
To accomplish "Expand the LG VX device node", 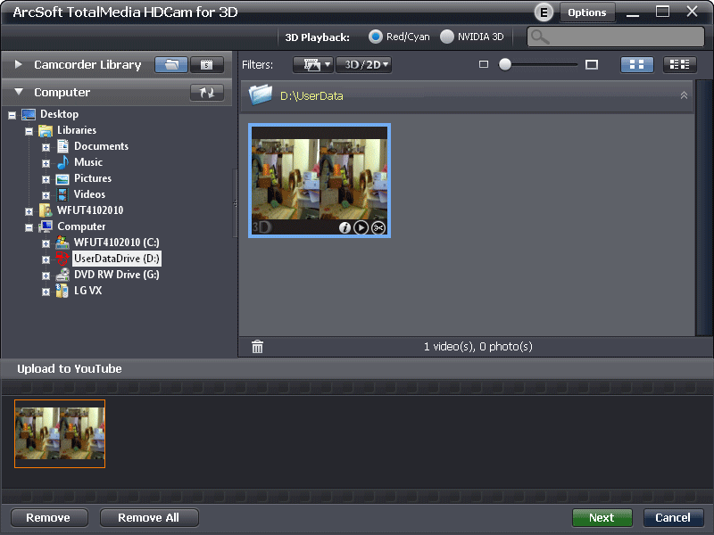I will [x=46, y=292].
